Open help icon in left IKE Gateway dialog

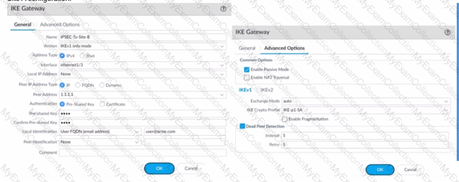point(223,9)
